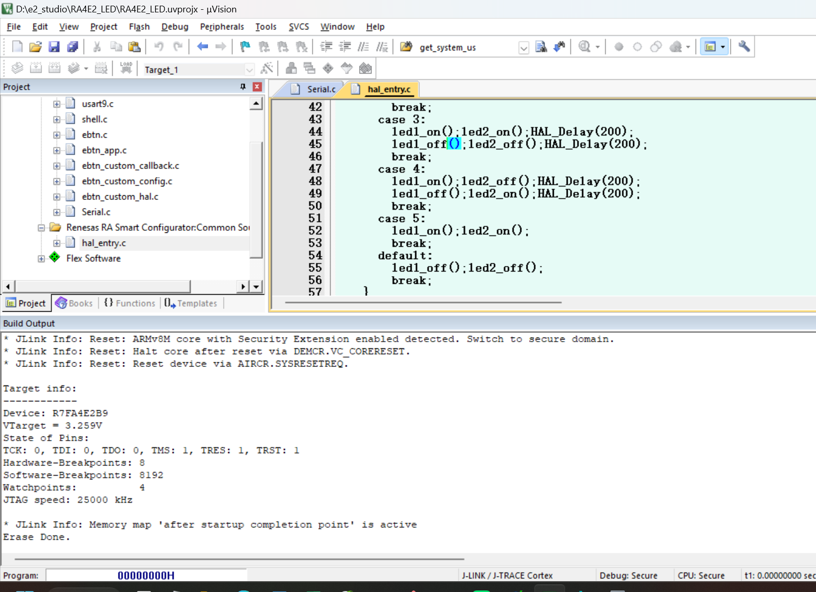Click in the get_system_us find field

[x=467, y=48]
